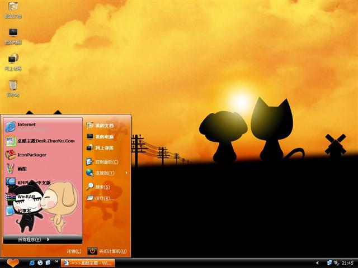Click the red power shutdown icon
This screenshot has width=358, height=268.
[92, 251]
